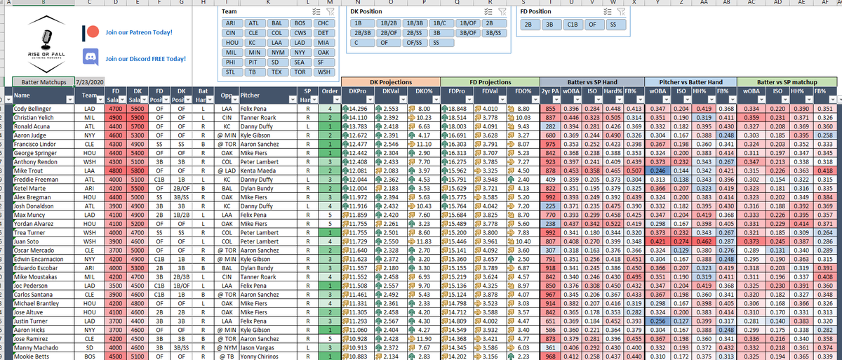Open the Team column filter dropdown
Image resolution: width=842 pixels, height=360 pixels.
[101, 99]
